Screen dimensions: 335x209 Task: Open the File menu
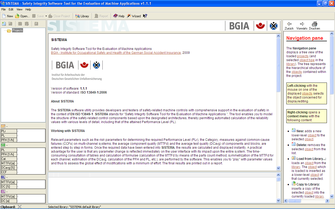[x=3, y=9]
